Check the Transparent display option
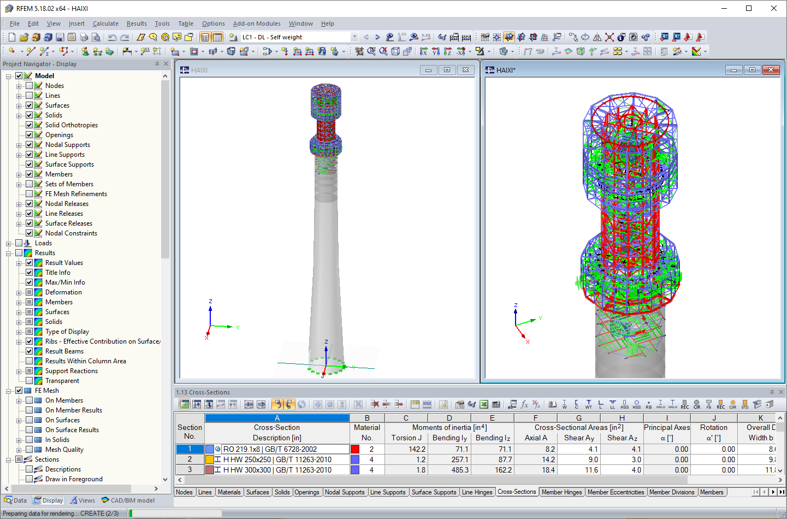Image resolution: width=787 pixels, height=519 pixels. (x=29, y=380)
